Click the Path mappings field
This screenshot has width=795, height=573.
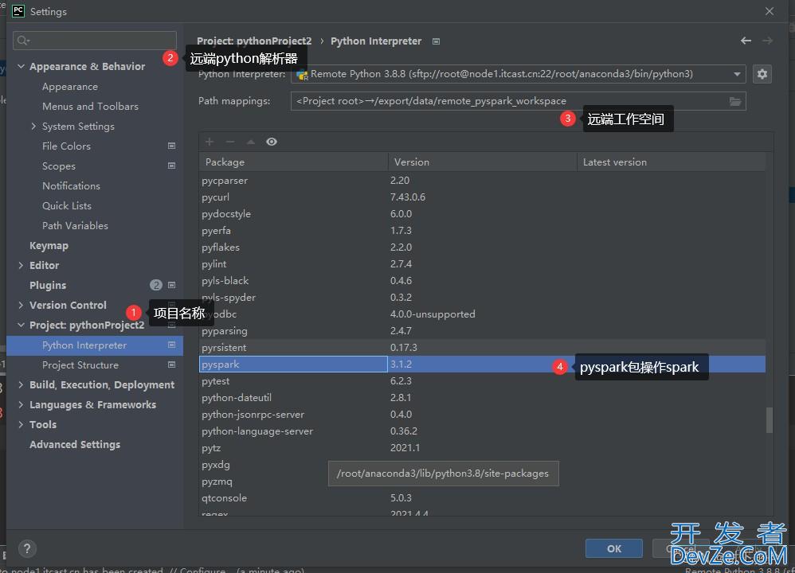[x=518, y=101]
